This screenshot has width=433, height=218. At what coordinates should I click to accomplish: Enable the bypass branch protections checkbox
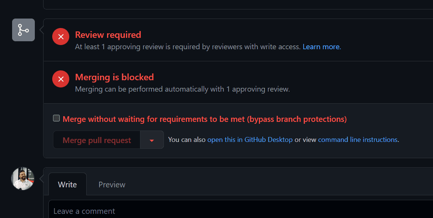pos(56,118)
